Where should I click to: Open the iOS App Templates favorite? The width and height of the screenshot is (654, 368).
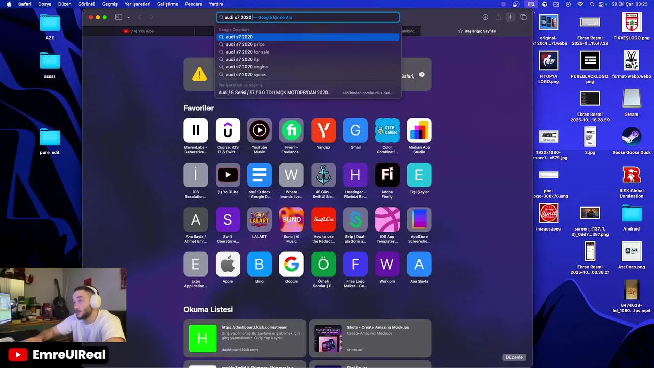(x=387, y=219)
